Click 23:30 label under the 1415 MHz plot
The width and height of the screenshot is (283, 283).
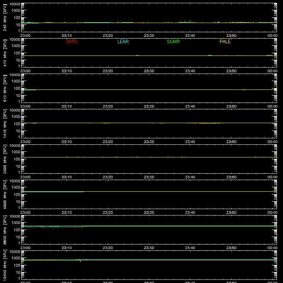[x=149, y=142]
